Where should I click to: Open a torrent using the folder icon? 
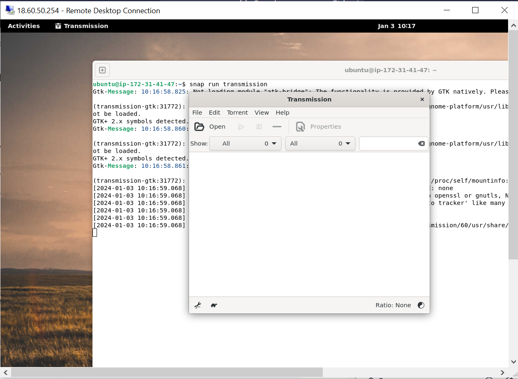click(x=199, y=127)
